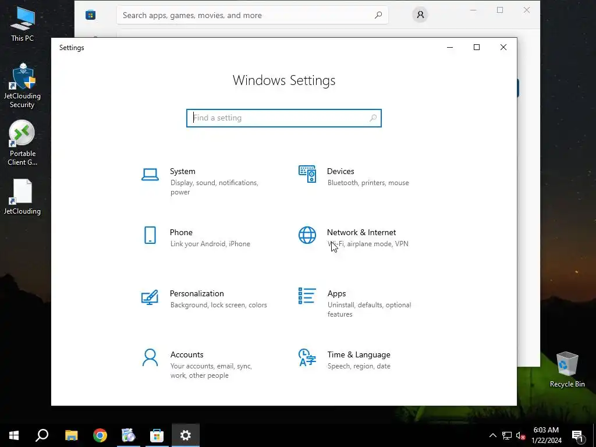Open the Accounts person icon
The width and height of the screenshot is (596, 447).
pos(150,358)
